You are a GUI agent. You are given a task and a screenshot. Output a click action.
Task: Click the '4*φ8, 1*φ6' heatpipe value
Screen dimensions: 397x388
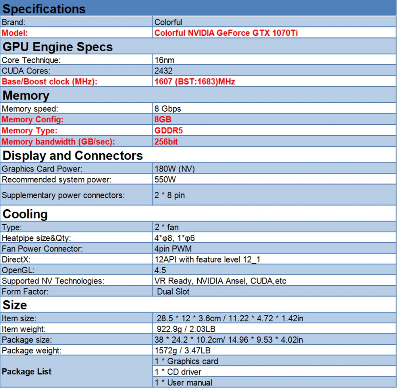[x=174, y=238]
